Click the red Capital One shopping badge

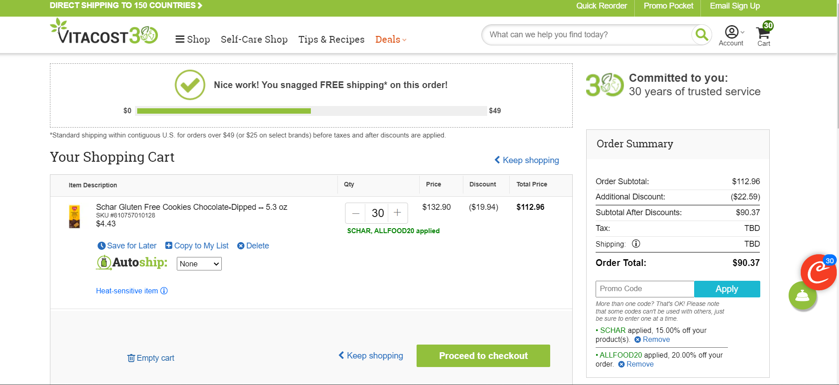819,272
